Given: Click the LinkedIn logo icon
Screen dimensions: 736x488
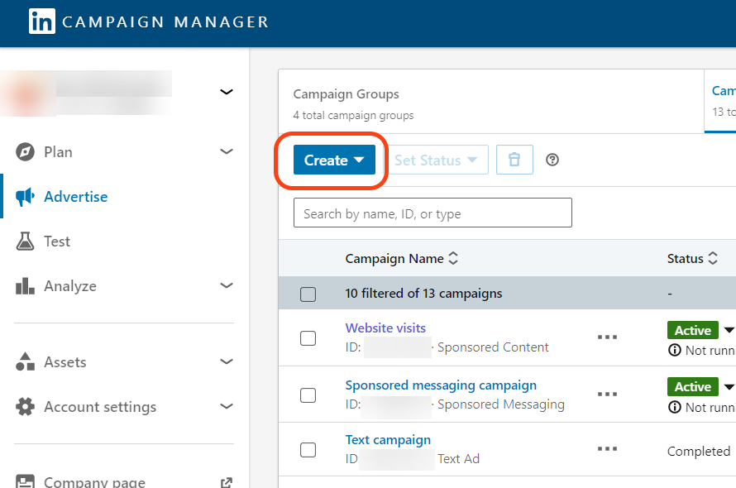Looking at the screenshot, I should tap(42, 22).
